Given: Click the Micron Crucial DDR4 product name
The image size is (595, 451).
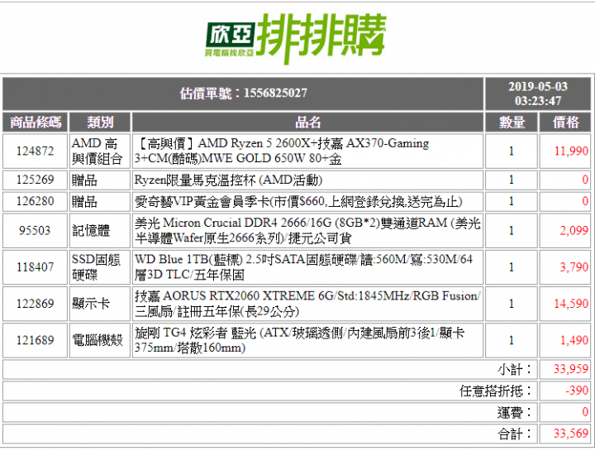Looking at the screenshot, I should [x=307, y=231].
